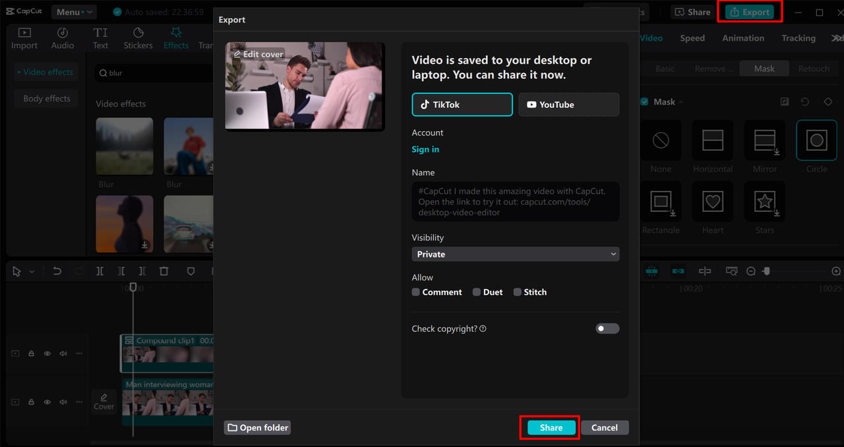Click the undo arrow in timeline toolbar
Viewport: 844px width, 447px height.
point(57,271)
